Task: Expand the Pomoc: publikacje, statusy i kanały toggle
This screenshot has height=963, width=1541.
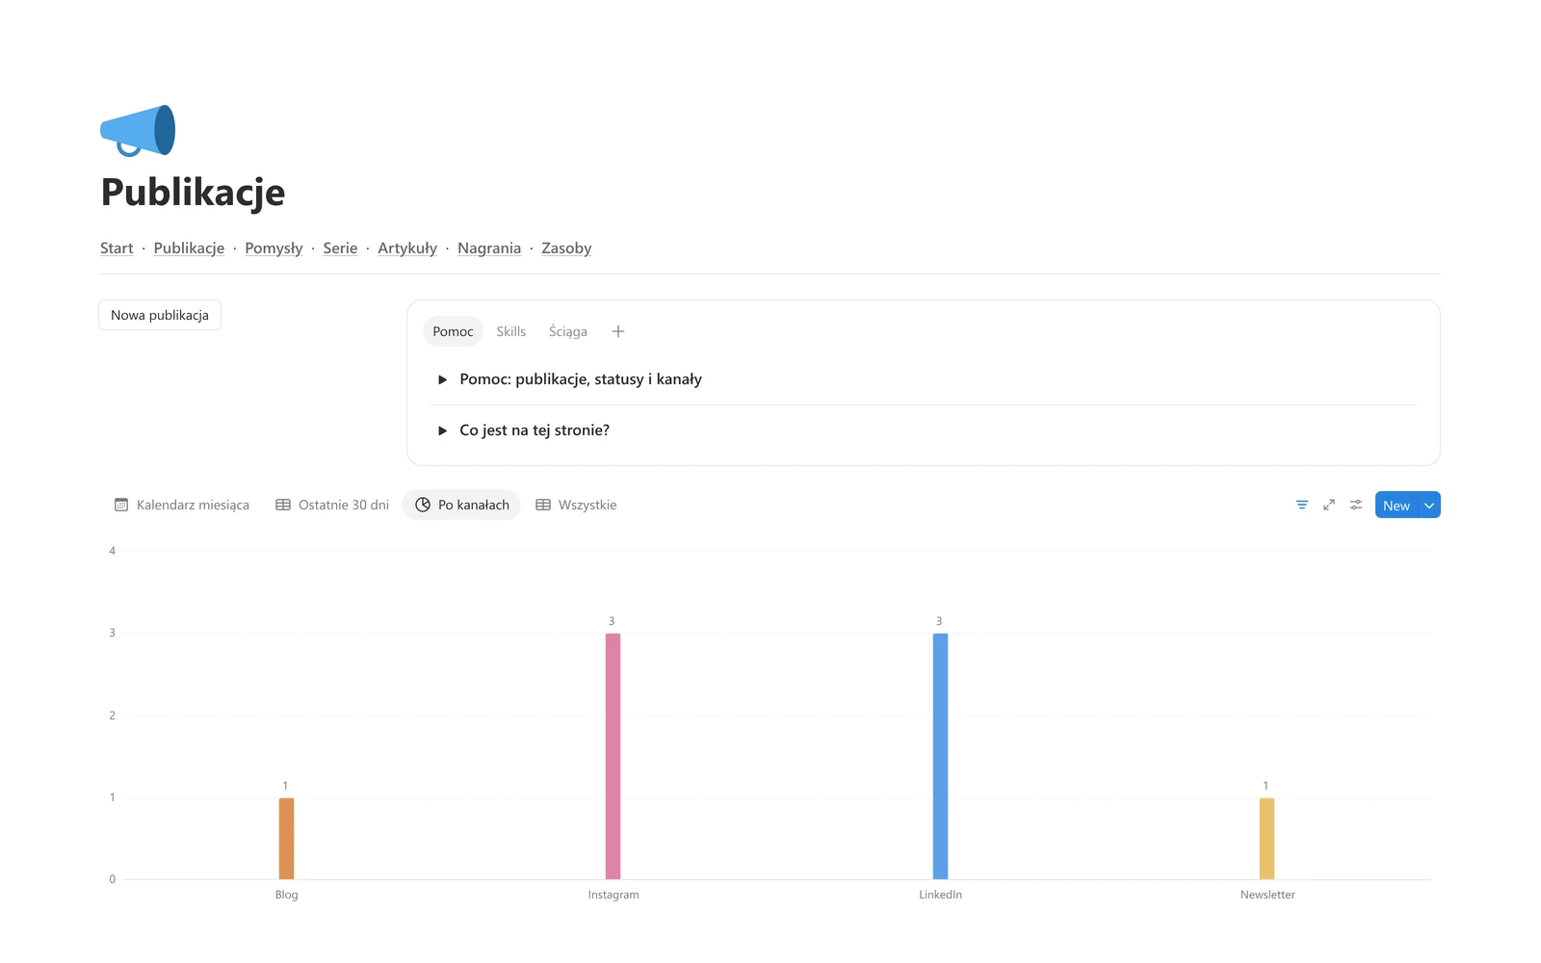Action: click(x=443, y=379)
